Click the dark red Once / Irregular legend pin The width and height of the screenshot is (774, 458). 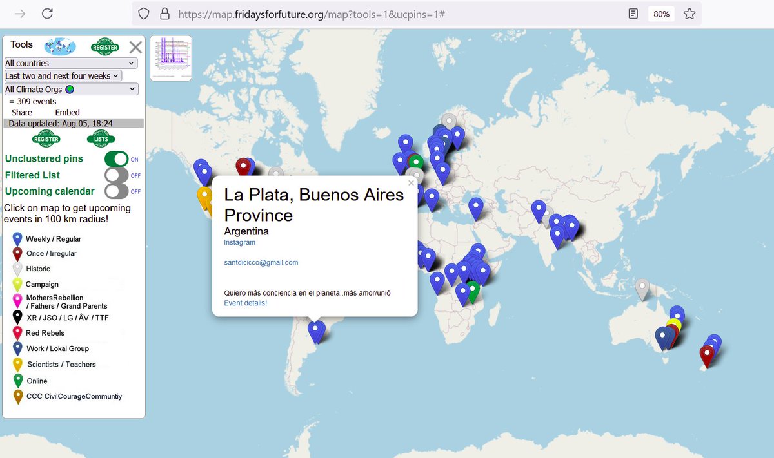click(17, 254)
